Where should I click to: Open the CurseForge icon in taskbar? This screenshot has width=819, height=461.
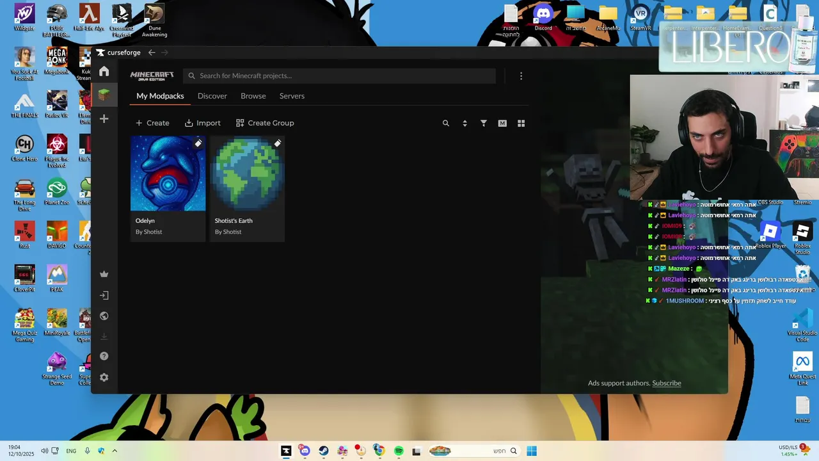(286, 451)
